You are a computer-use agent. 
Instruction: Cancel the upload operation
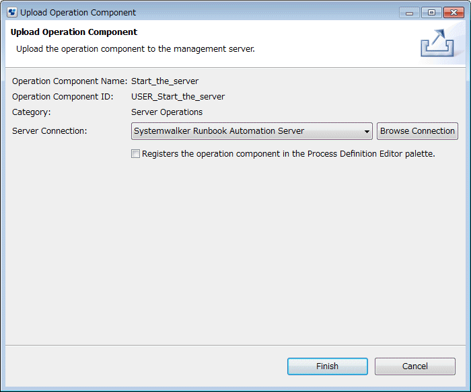(x=414, y=366)
